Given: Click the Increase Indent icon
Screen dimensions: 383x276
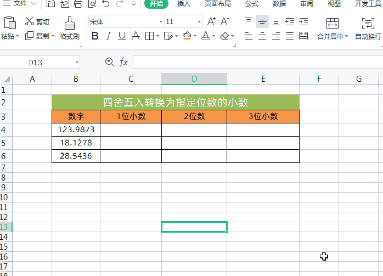Looking at the screenshot, I should (x=303, y=22).
